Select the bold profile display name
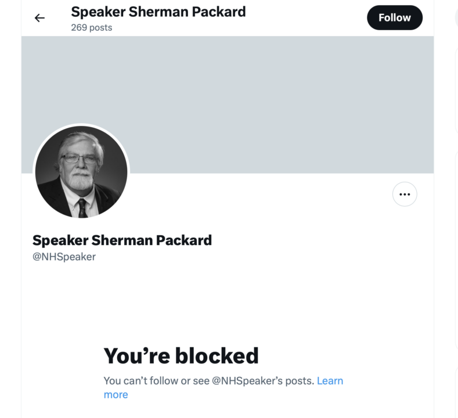 click(x=122, y=240)
